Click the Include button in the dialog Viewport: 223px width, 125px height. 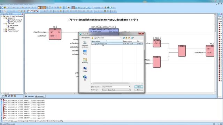click(139, 87)
